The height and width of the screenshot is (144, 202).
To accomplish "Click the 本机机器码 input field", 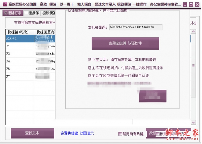I will point(136,27).
